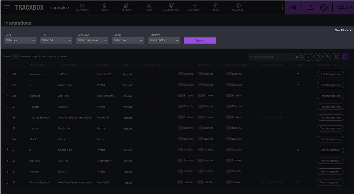Image resolution: width=354 pixels, height=194 pixels.
Task: Click the Showing 24 / 24 results text
Action: coord(55,57)
